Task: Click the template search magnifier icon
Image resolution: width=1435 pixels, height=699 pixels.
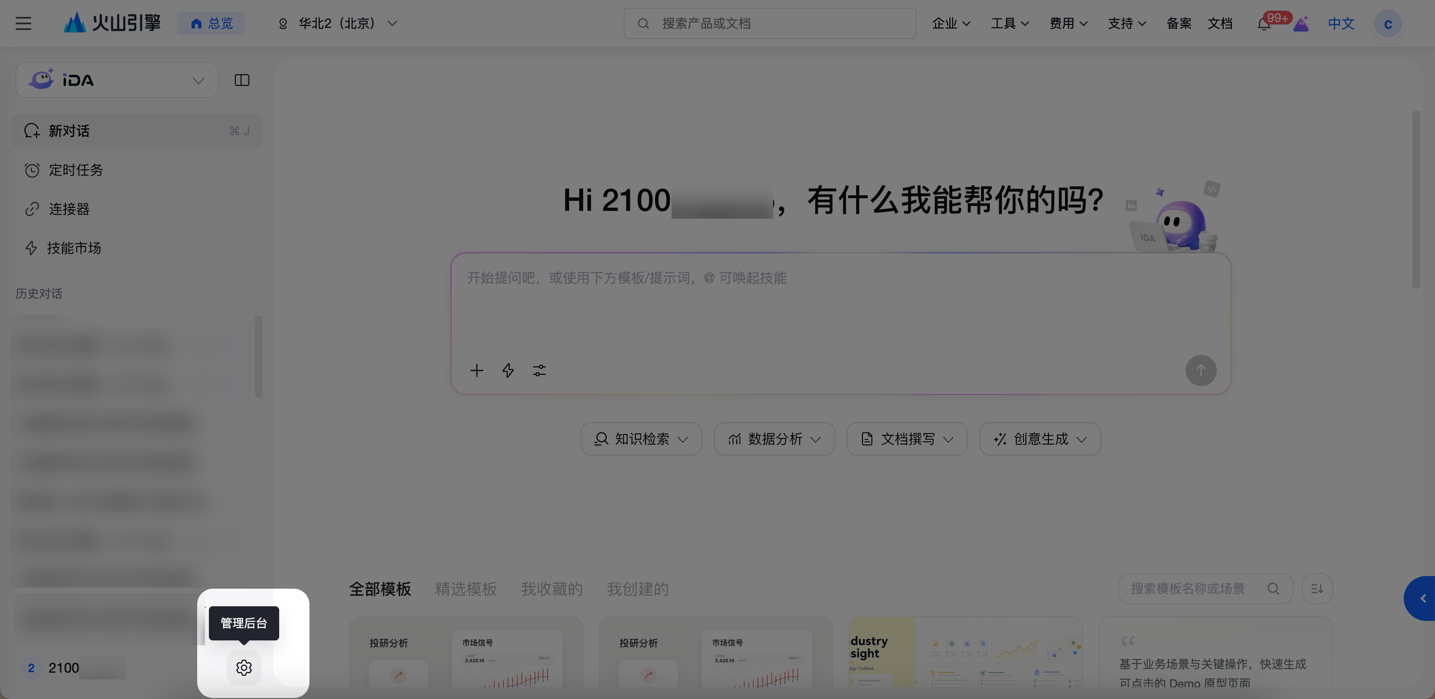Action: (x=1273, y=588)
